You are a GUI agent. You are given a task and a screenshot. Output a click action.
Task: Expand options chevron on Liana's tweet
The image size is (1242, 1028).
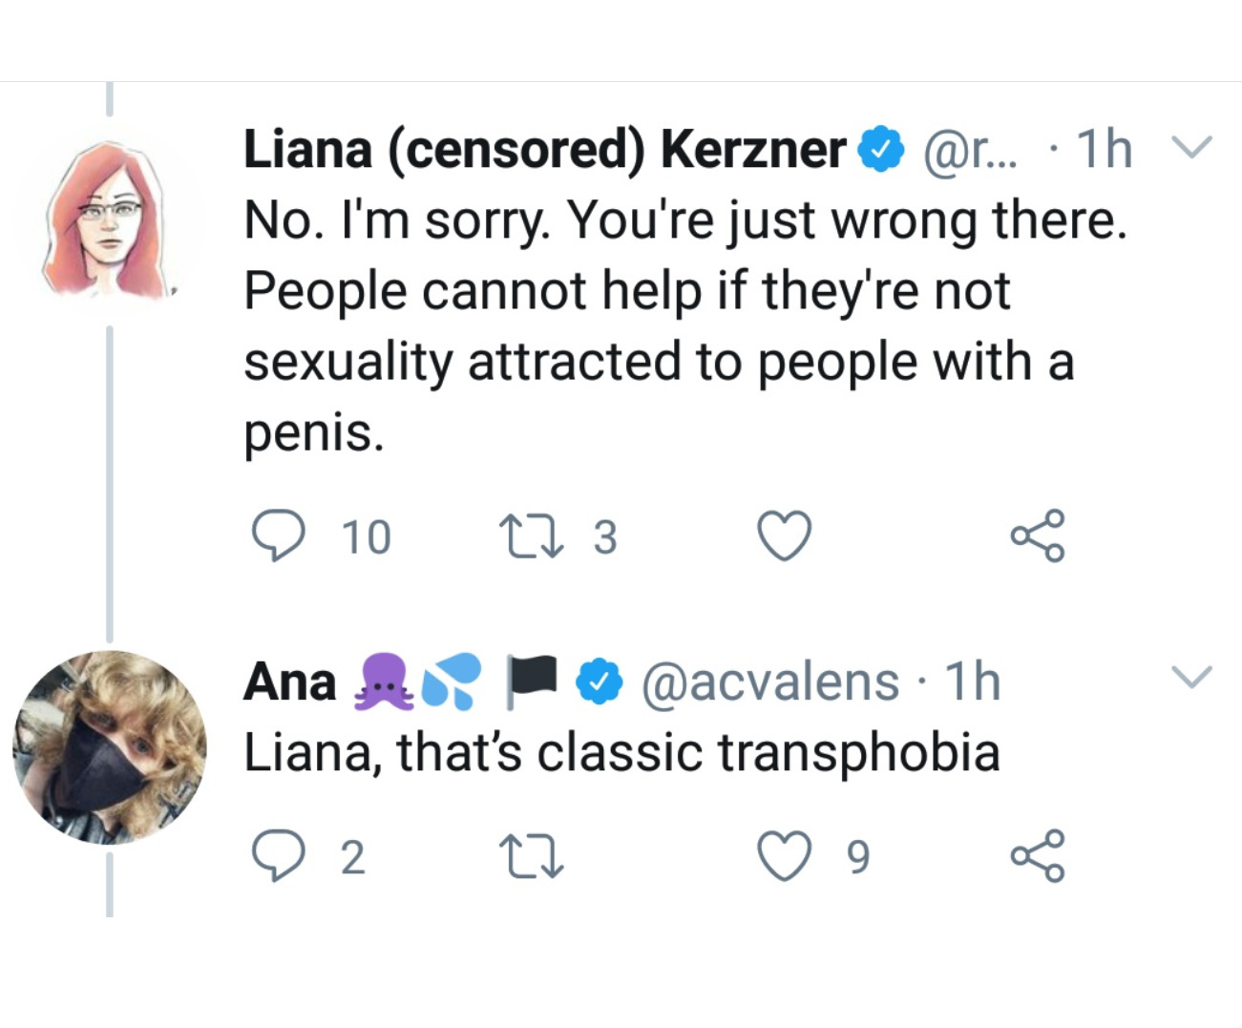tap(1191, 148)
